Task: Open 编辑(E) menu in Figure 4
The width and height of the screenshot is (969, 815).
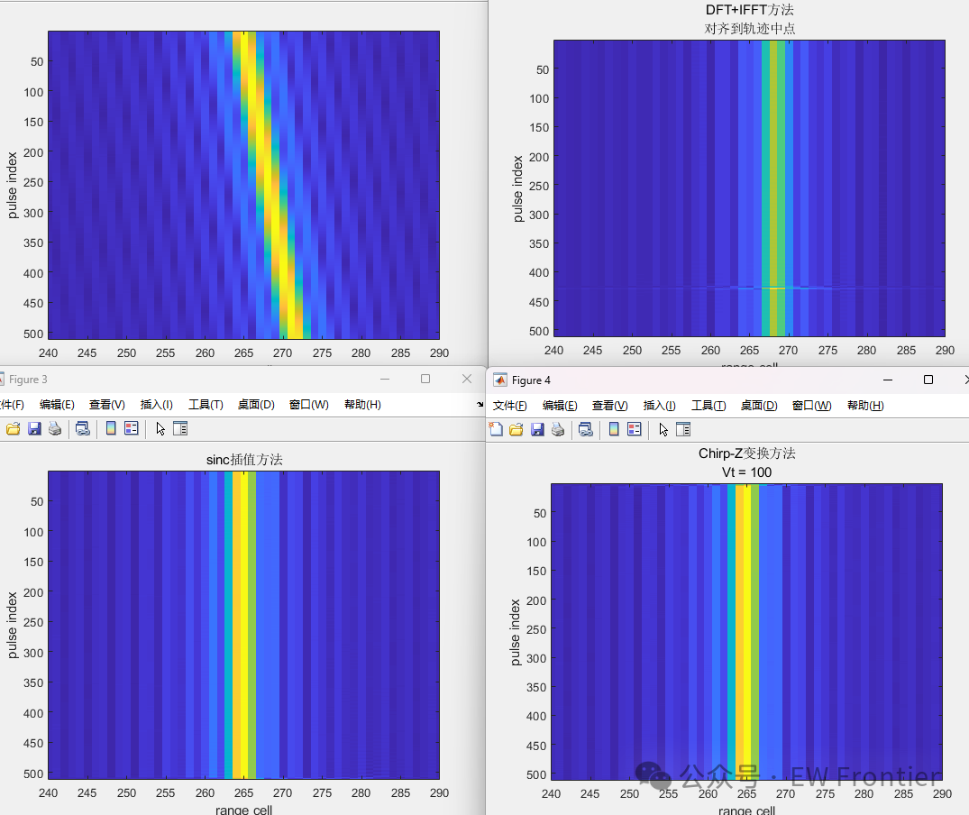Action: click(x=560, y=406)
